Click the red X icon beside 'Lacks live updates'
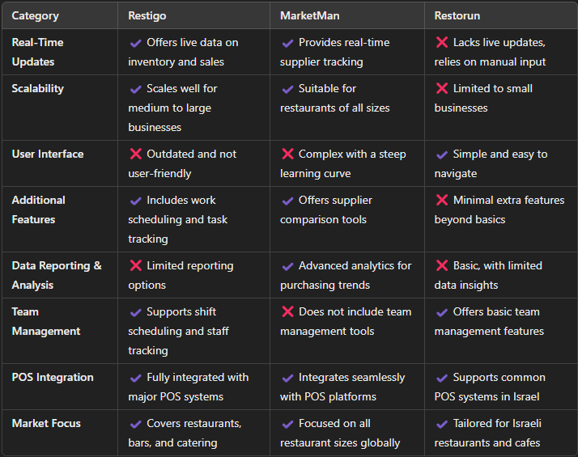The image size is (578, 457). coord(442,42)
